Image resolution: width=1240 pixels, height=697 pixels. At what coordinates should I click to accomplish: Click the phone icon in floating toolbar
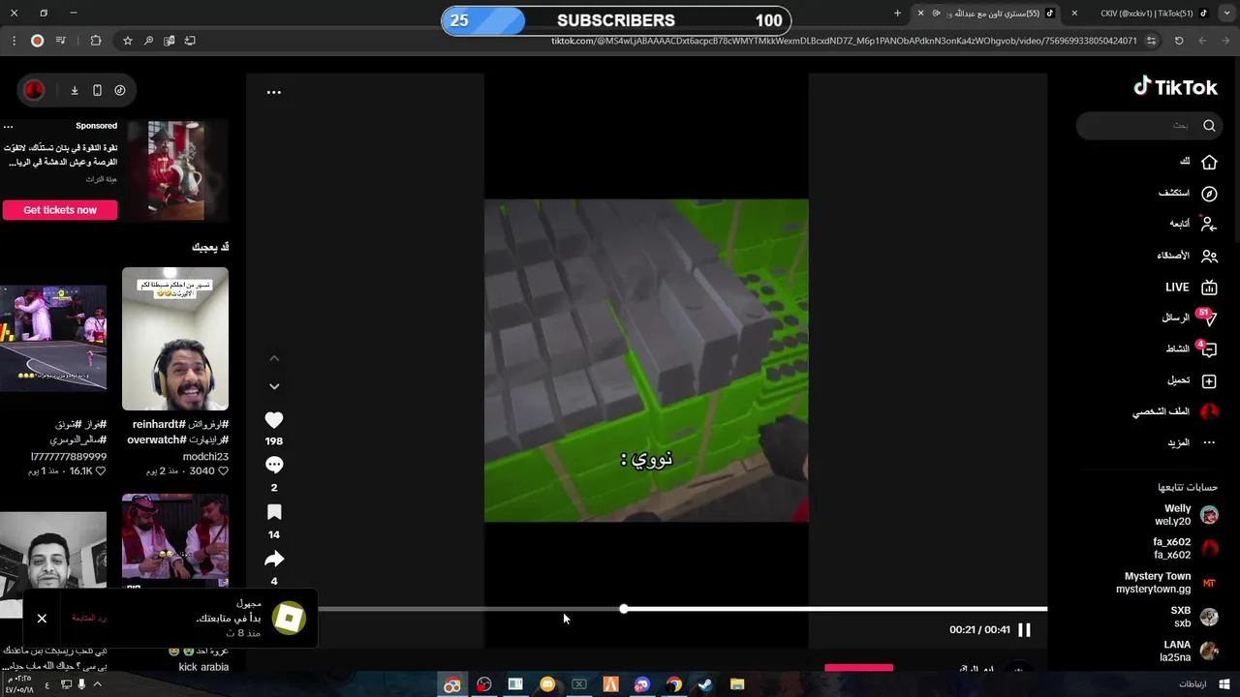tap(97, 90)
